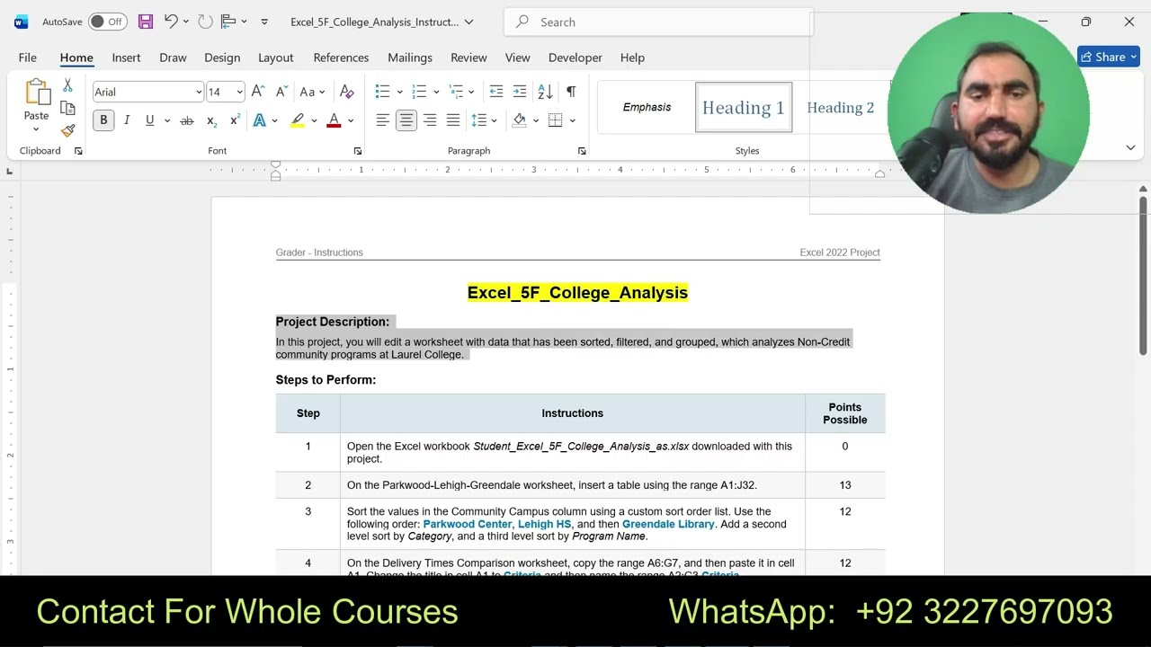This screenshot has height=647, width=1151.
Task: Switch to the Design tab
Action: point(222,58)
